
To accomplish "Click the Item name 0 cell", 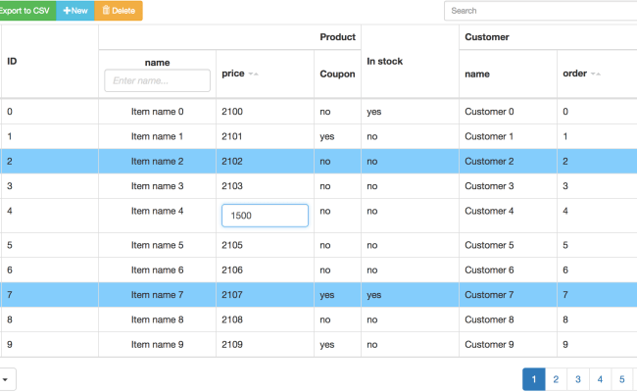I will (157, 112).
